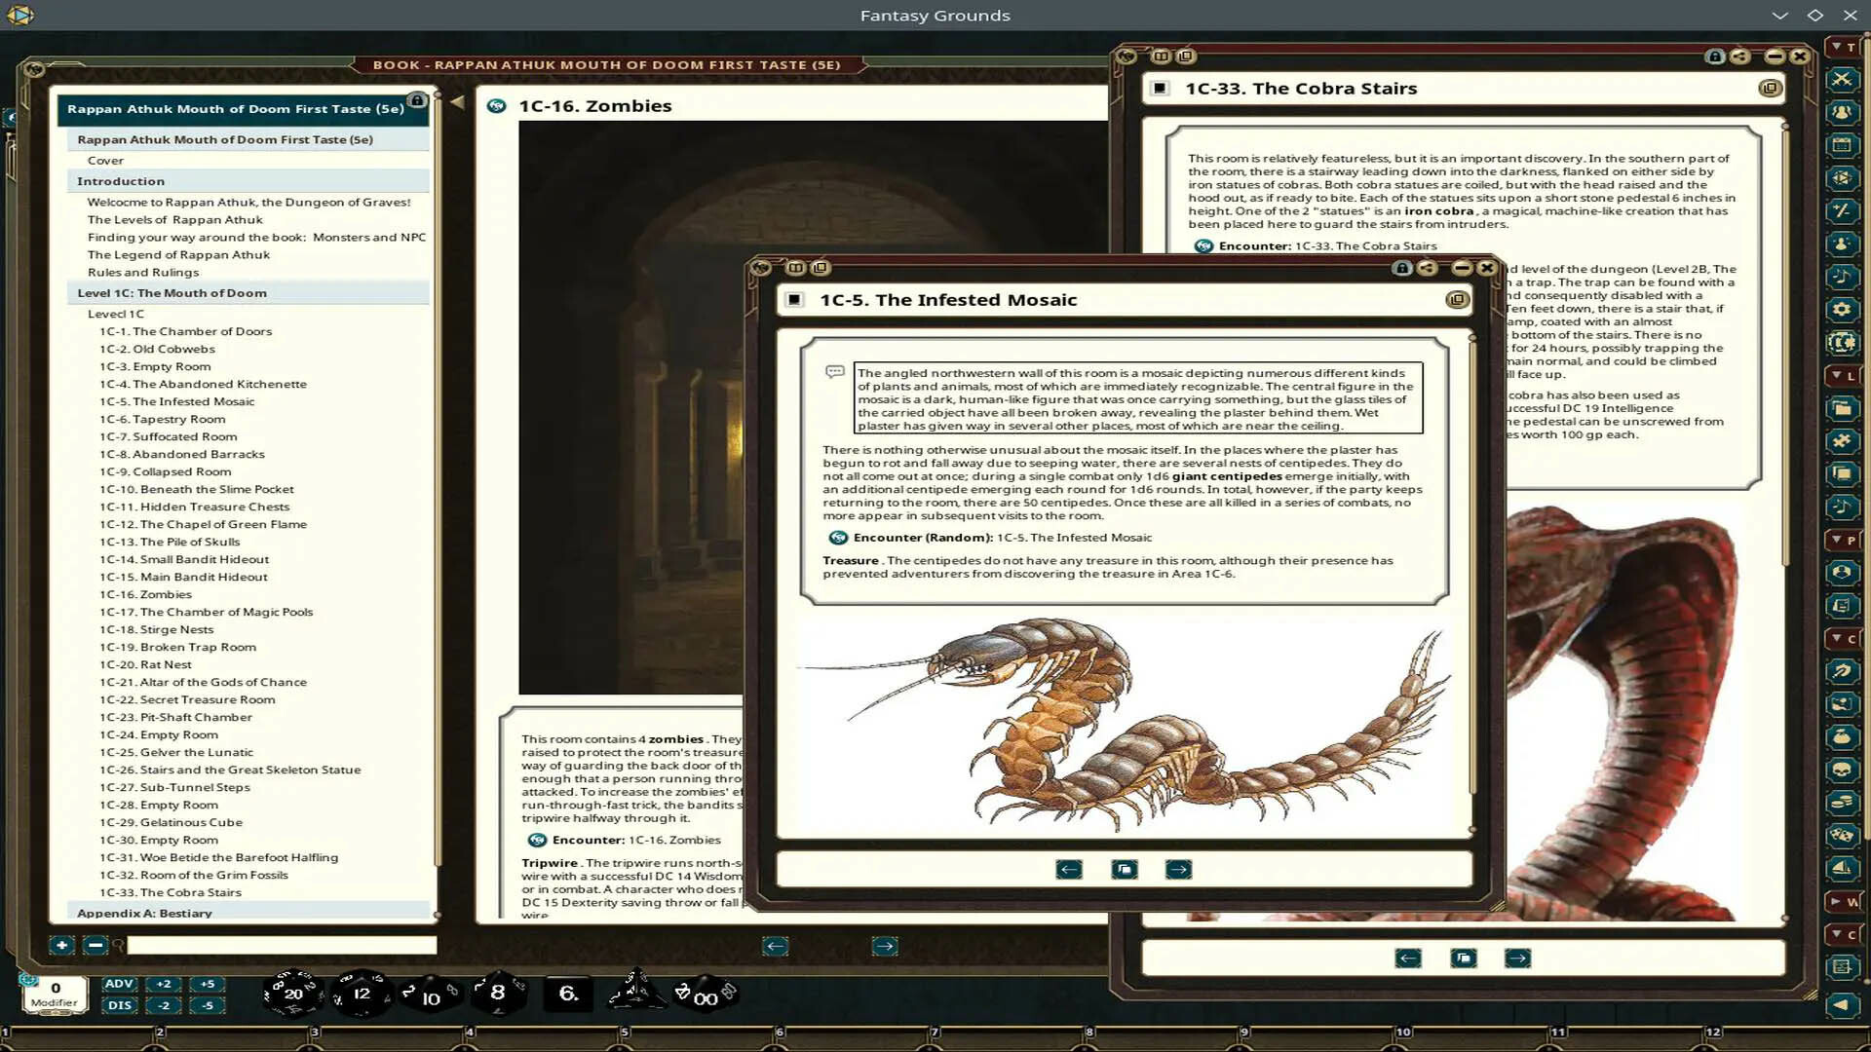Collapse the book index panel arrow
Screen dimensions: 1871x1052
457,101
